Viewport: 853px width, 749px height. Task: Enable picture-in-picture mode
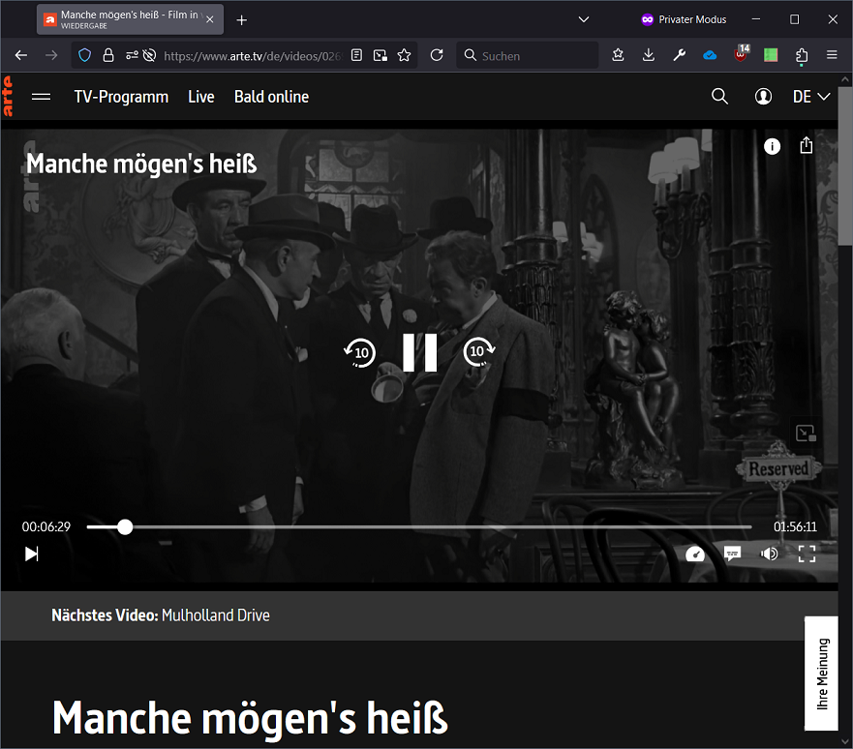[805, 433]
